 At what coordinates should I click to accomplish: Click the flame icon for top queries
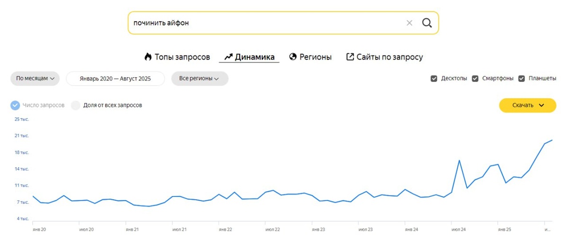tap(148, 57)
